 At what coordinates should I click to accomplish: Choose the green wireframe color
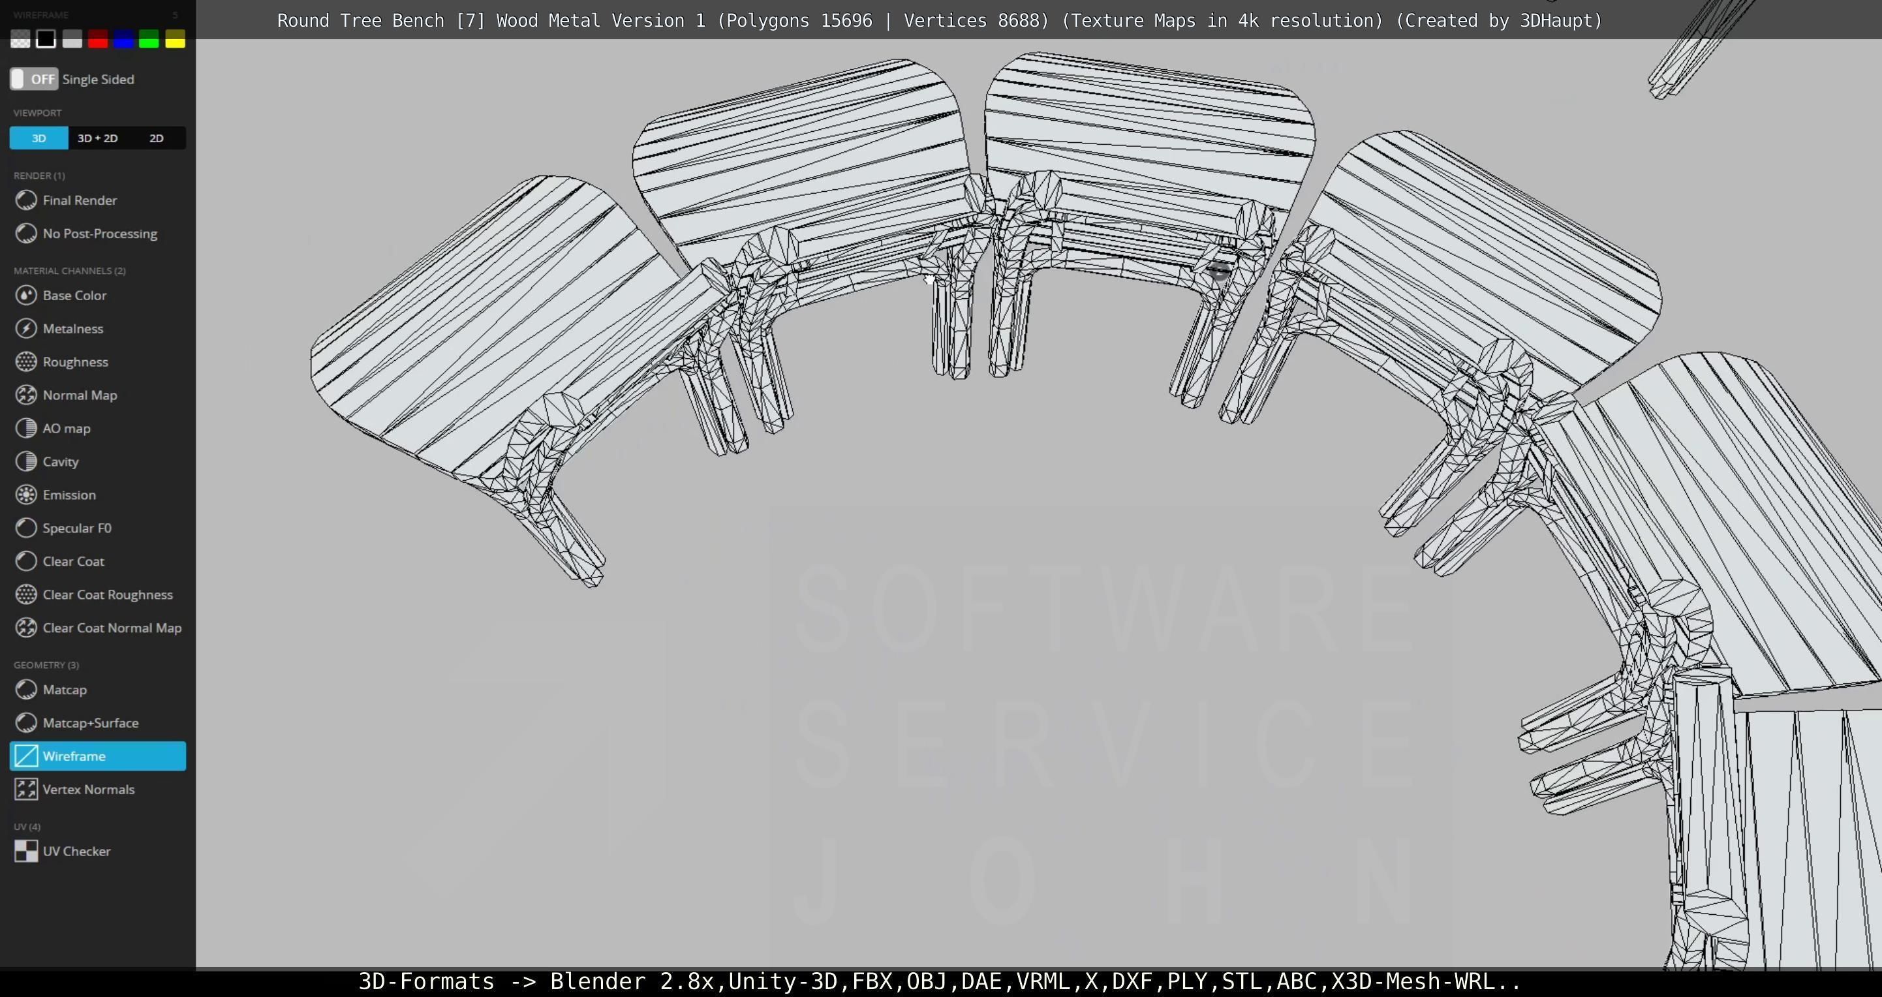[x=149, y=39]
